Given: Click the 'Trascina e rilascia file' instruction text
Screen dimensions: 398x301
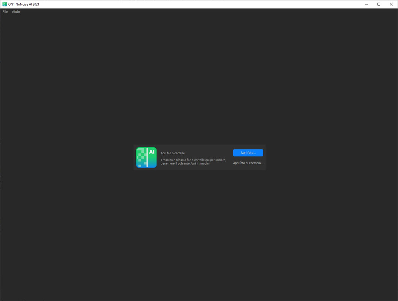Looking at the screenshot, I should click(x=193, y=162).
